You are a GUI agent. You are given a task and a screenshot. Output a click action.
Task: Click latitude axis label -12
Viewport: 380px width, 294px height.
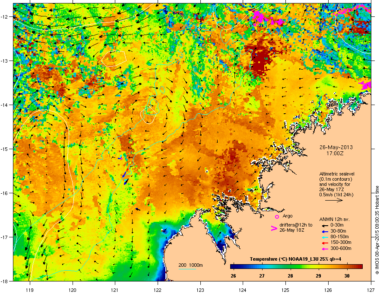pyautogui.click(x=5, y=17)
